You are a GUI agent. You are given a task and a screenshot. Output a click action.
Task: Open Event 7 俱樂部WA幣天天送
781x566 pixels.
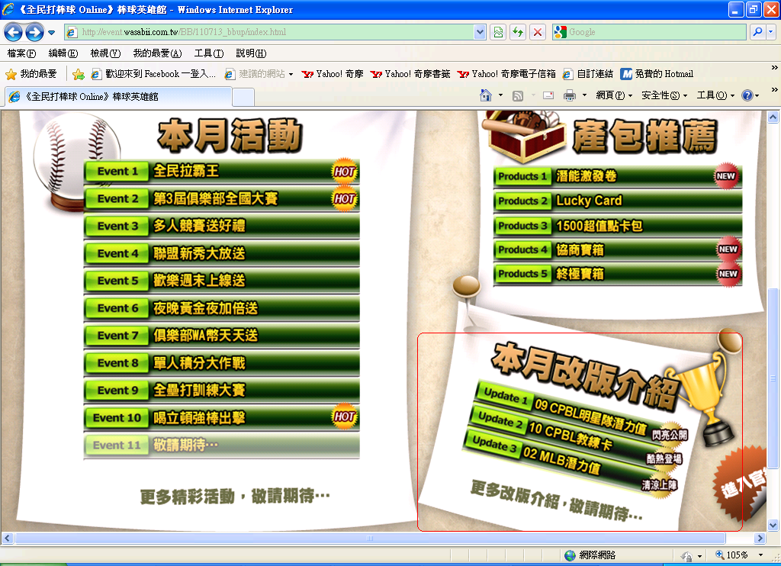[x=222, y=336]
